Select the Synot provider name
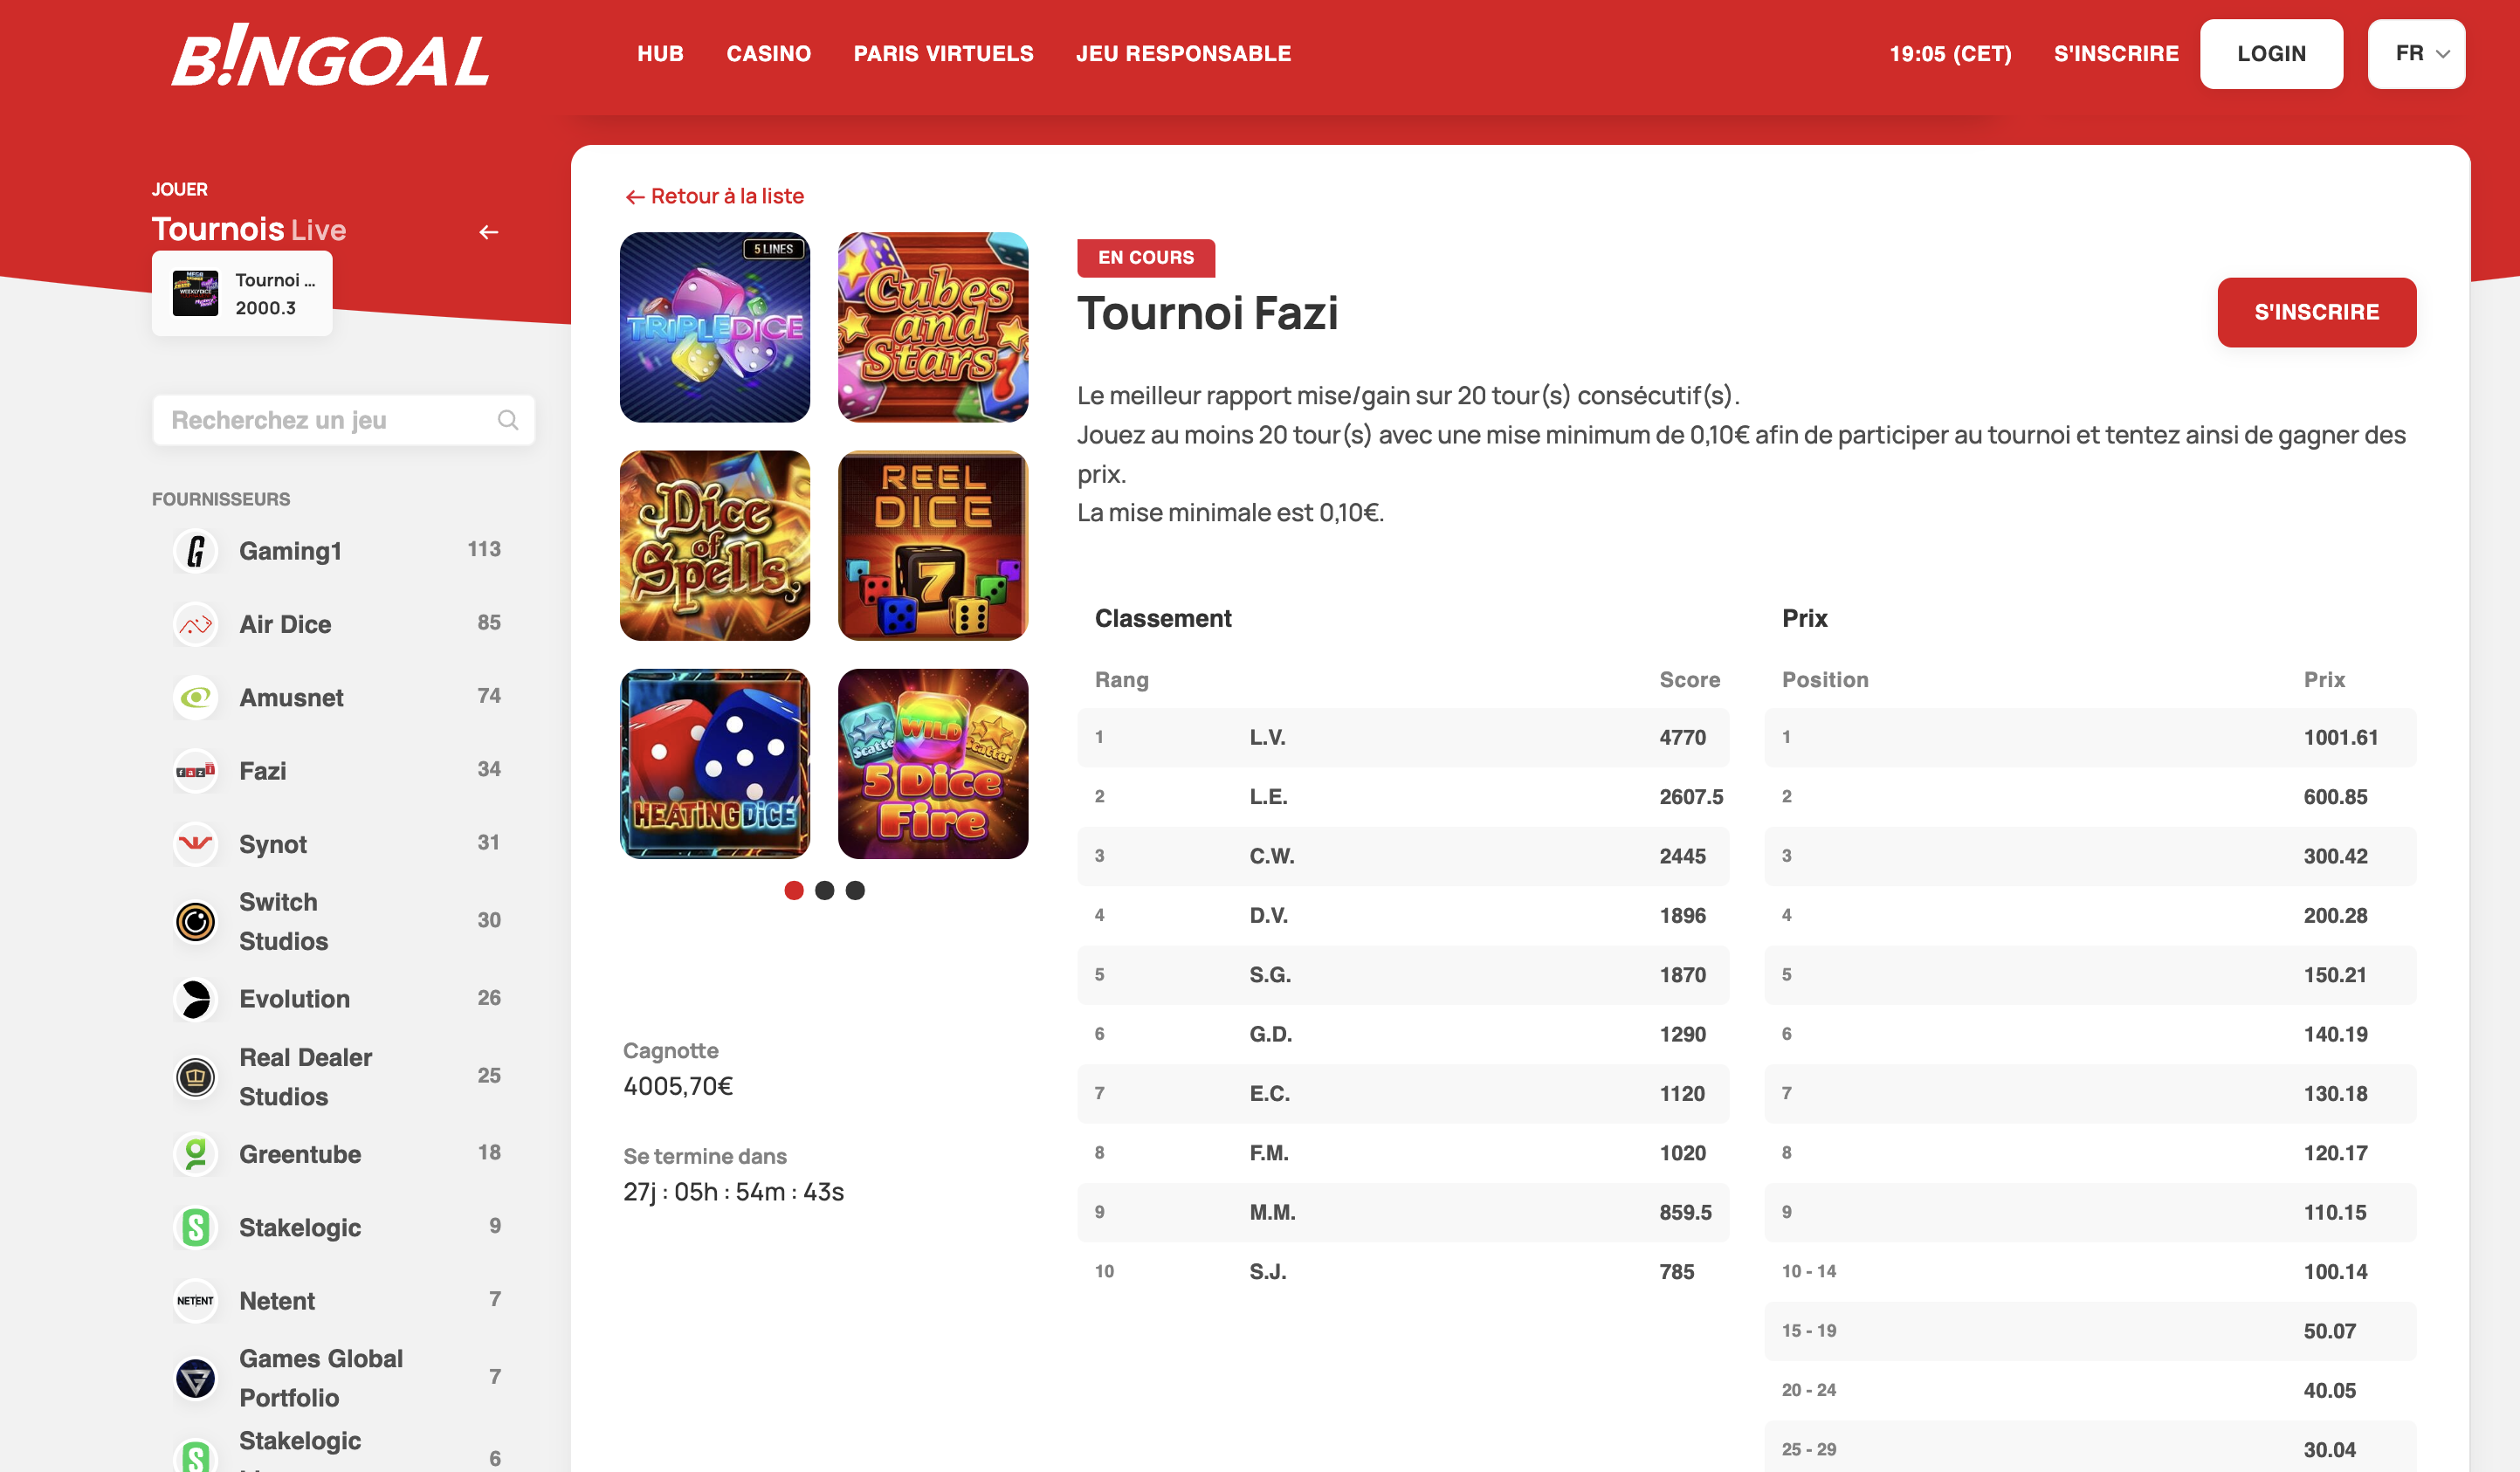Viewport: 2520px width, 1472px height. coord(273,844)
